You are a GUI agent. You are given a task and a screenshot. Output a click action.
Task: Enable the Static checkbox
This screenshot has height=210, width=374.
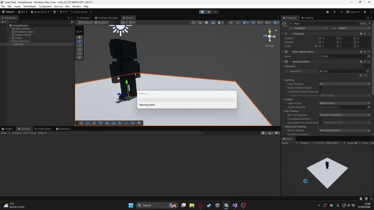pyautogui.click(x=358, y=24)
